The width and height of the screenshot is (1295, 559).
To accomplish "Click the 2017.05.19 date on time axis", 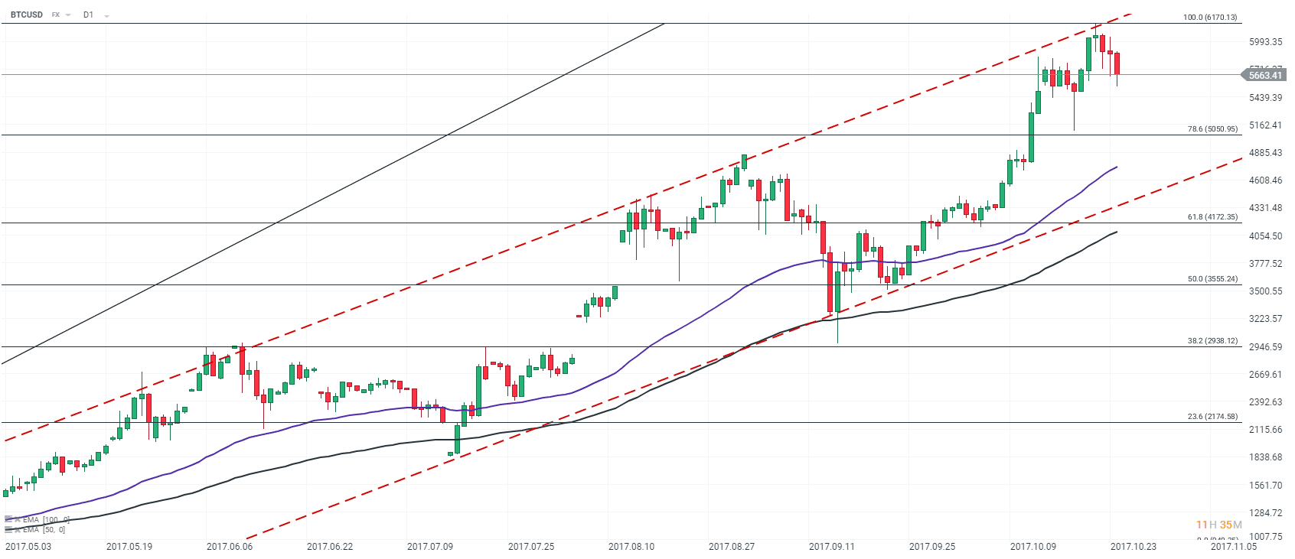I will (129, 547).
